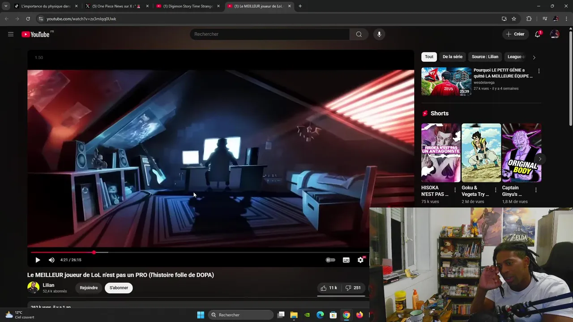The image size is (573, 322).
Task: Toggle subtitles in the player
Action: [346, 260]
